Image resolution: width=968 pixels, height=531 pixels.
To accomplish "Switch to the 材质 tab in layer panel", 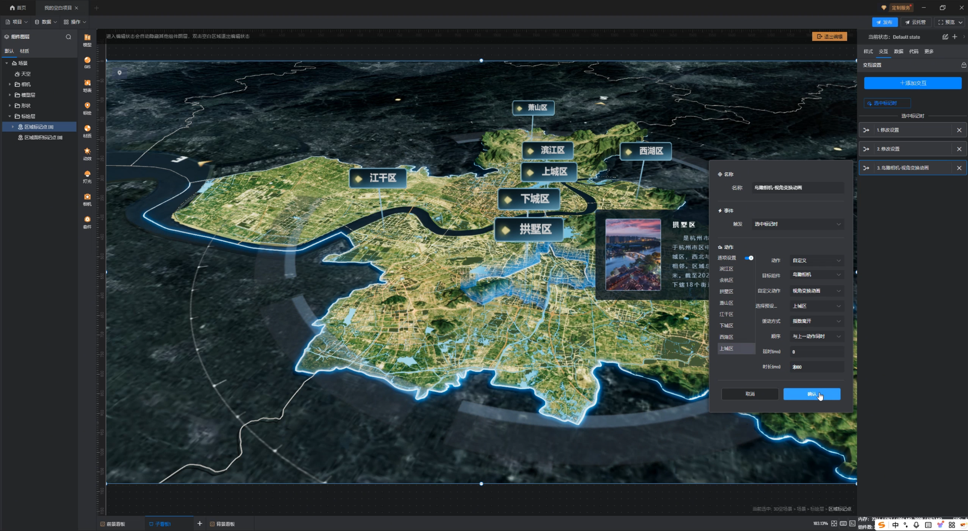I will click(24, 51).
